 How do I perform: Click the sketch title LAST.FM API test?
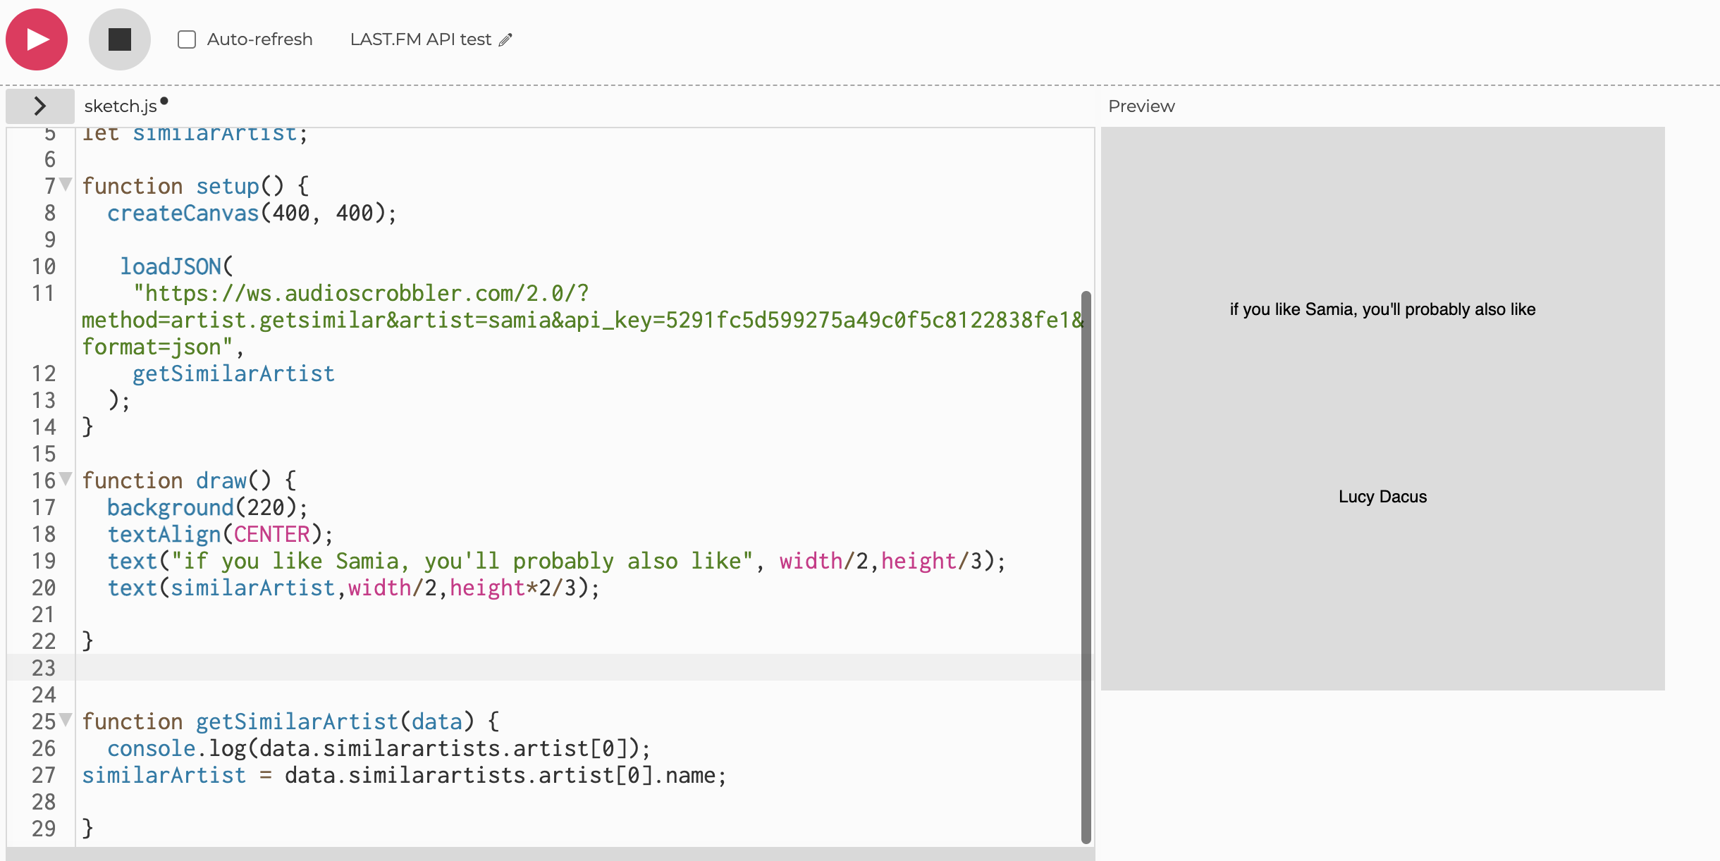(420, 39)
